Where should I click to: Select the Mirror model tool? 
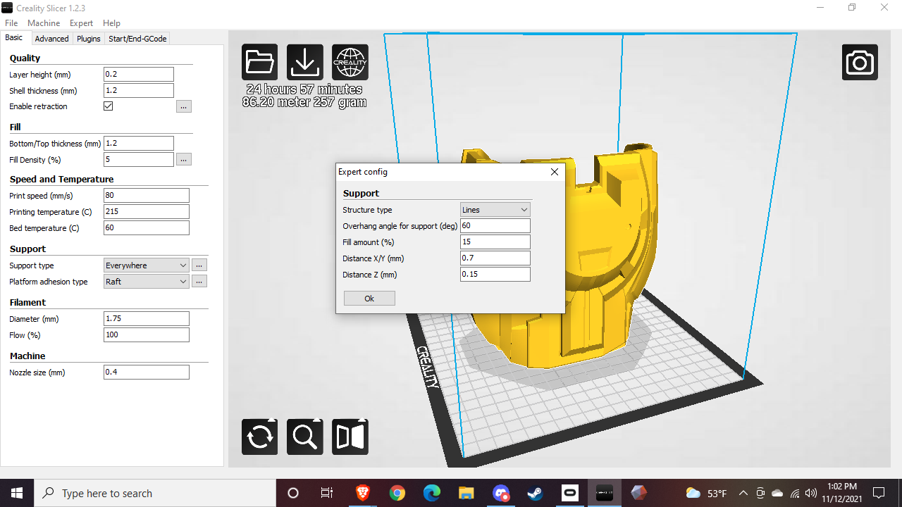point(350,437)
